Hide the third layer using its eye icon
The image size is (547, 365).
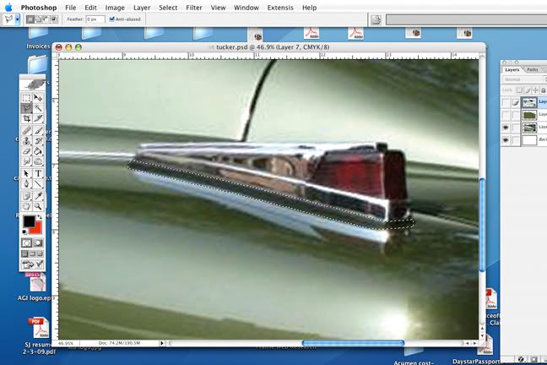(506, 128)
